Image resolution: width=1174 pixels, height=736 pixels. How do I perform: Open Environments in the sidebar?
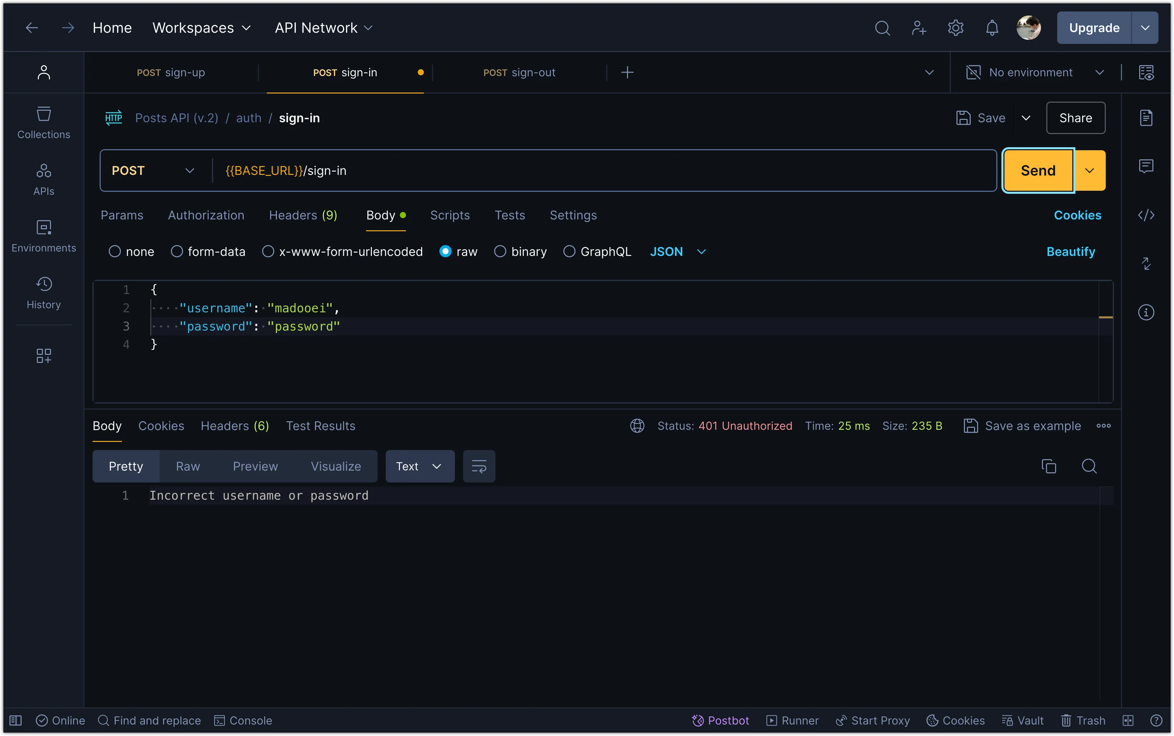tap(44, 237)
